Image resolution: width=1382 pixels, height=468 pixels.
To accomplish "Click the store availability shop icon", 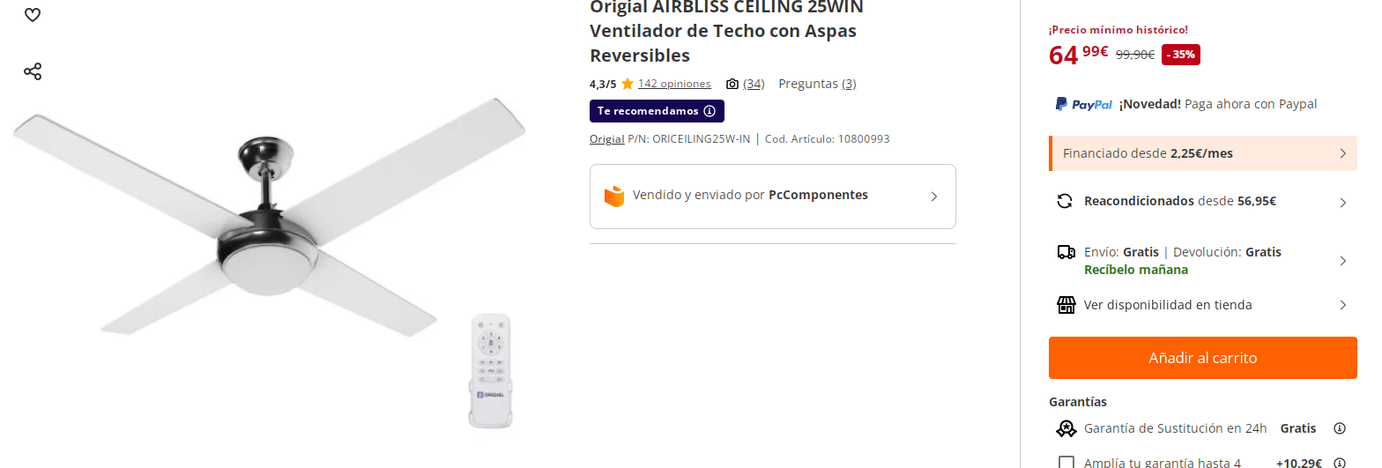I will 1066,305.
